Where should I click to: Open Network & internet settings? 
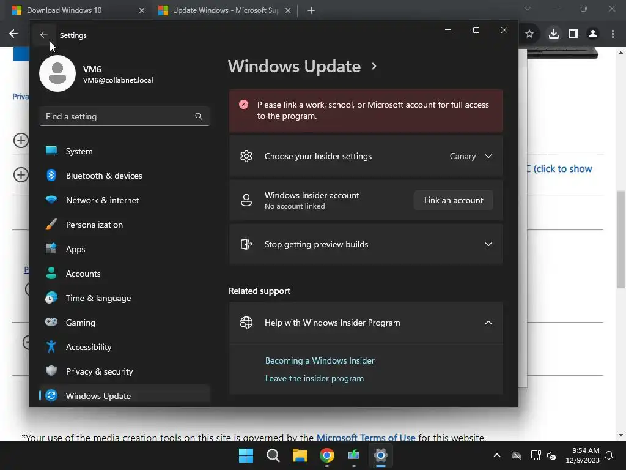coord(125,200)
